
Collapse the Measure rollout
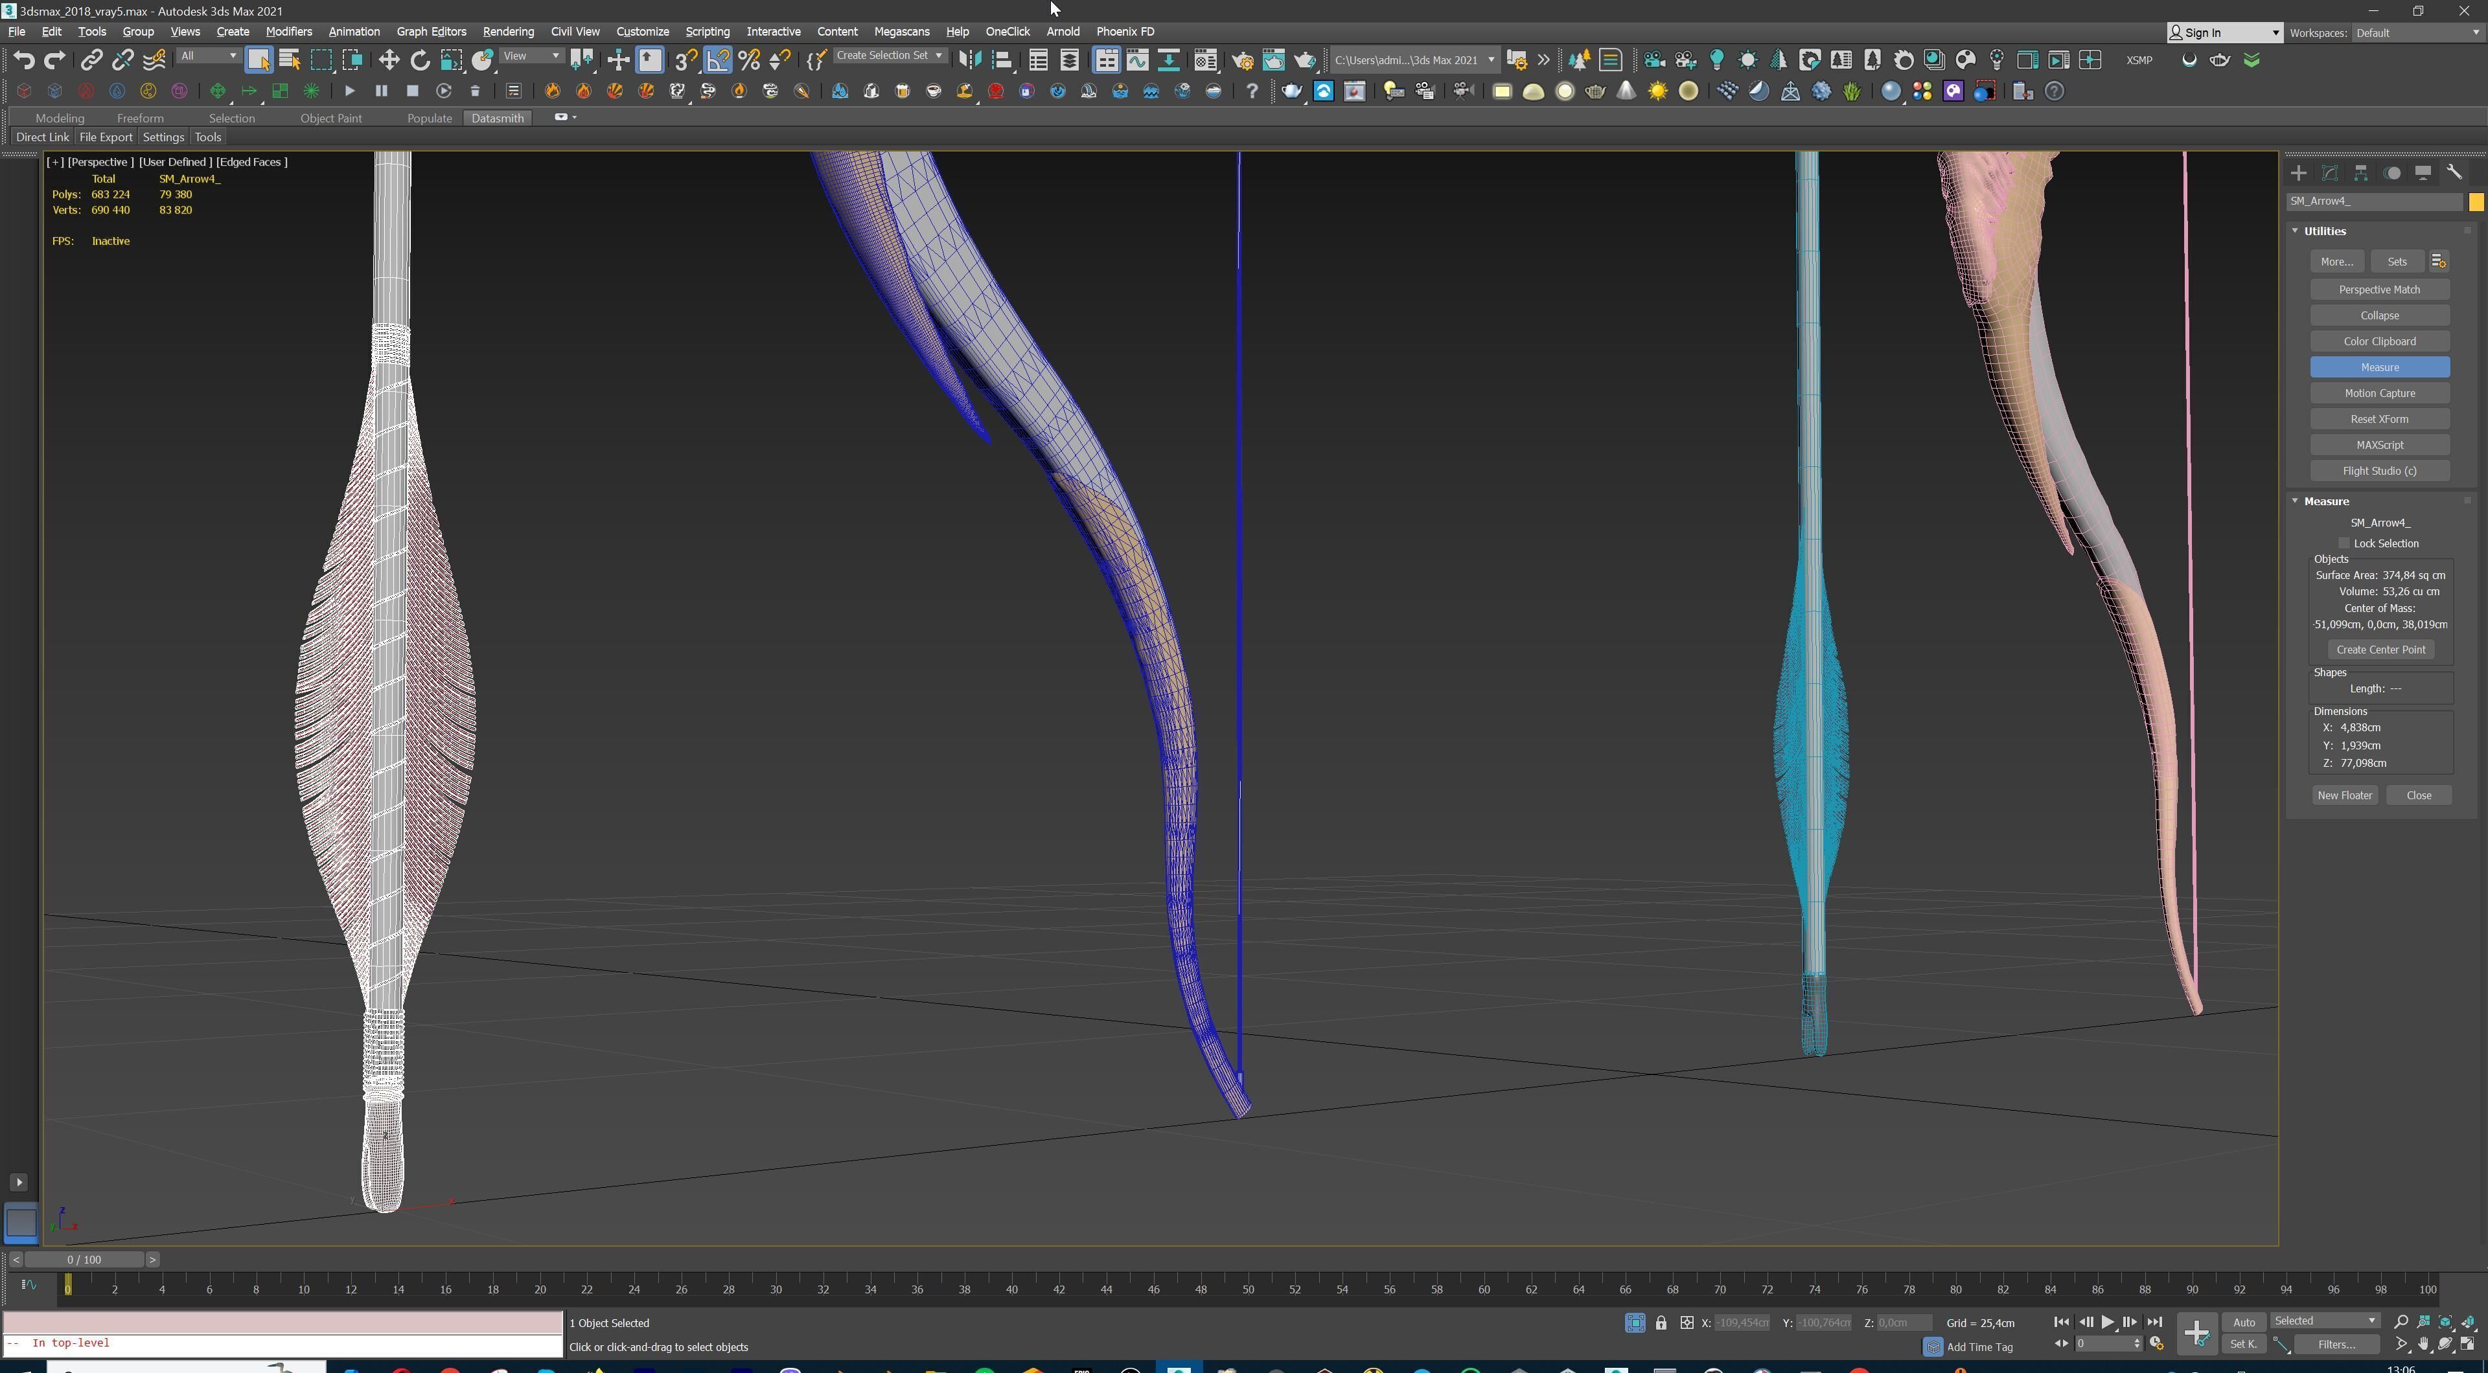(2326, 501)
